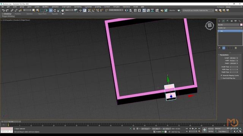The image size is (243, 136).
Task: Toggle the Percent Snap icon
Action: 98,11
